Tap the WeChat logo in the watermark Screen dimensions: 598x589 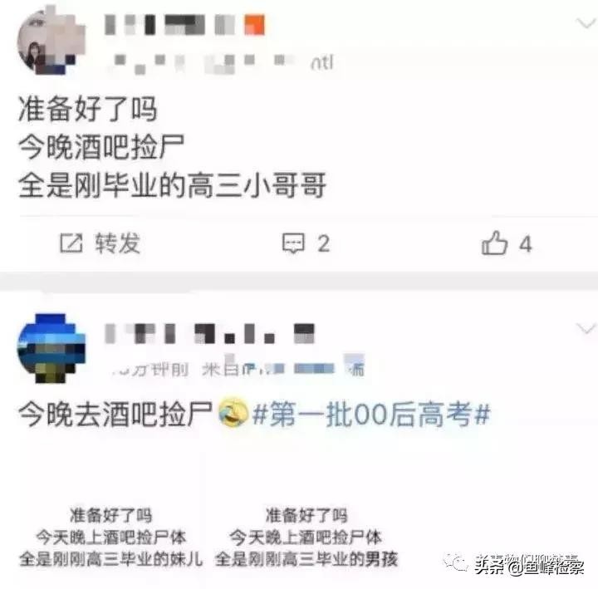[x=456, y=562]
